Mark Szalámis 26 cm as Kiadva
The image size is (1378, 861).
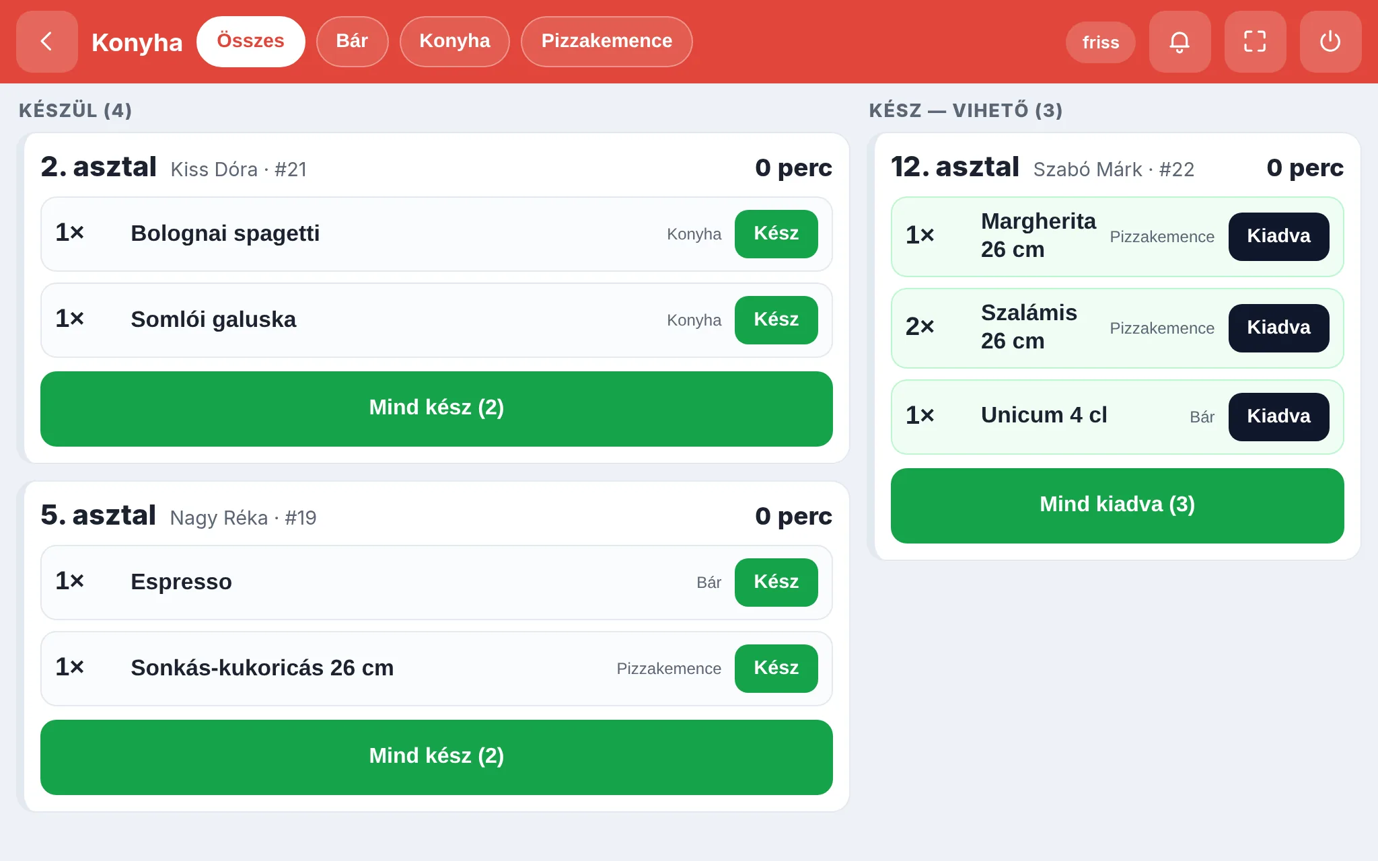1278,328
